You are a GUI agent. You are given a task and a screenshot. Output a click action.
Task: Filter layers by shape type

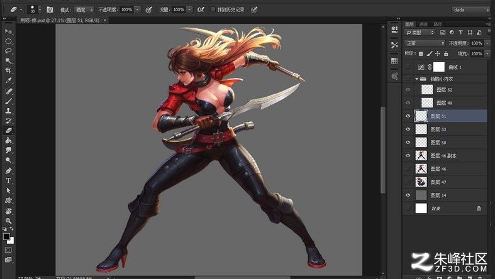[470, 33]
